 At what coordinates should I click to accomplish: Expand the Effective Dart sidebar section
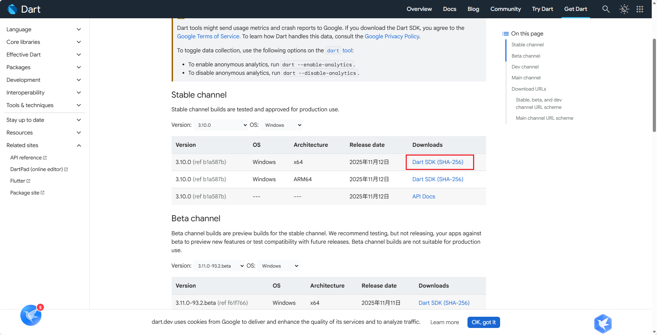click(x=44, y=55)
